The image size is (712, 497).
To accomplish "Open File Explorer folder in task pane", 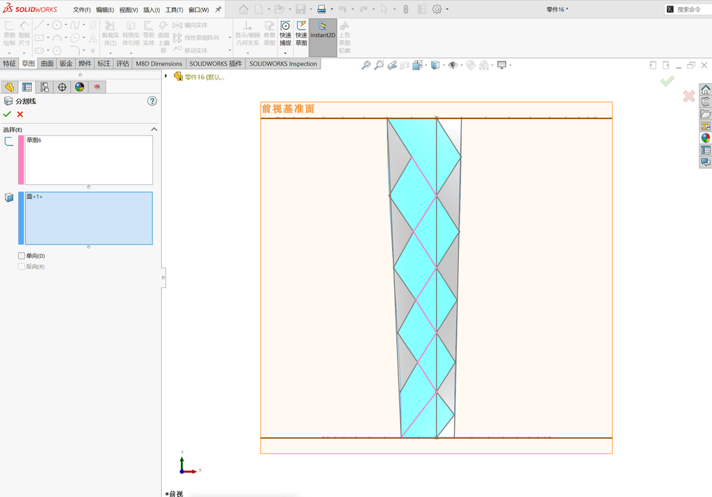I will (x=705, y=114).
